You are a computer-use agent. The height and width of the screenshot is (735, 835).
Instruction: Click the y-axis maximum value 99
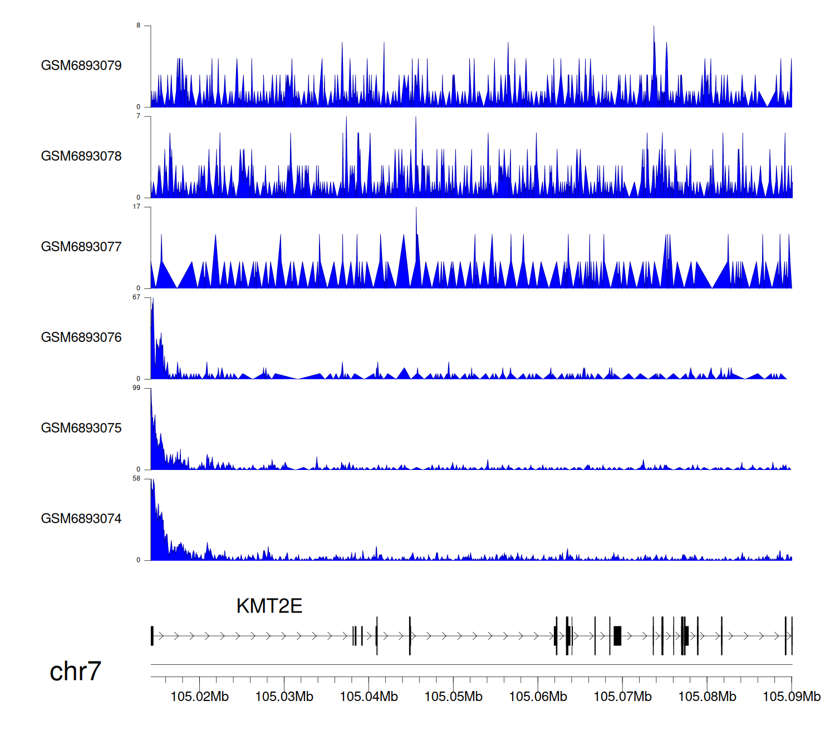coord(136,388)
